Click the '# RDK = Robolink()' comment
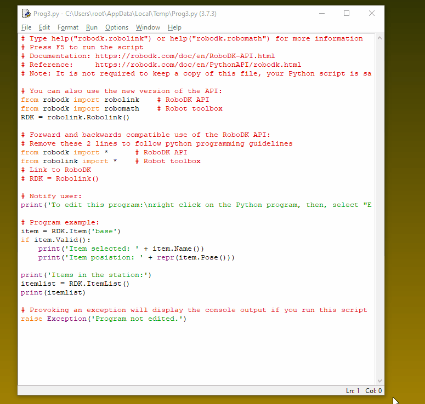The height and width of the screenshot is (404, 425). click(x=60, y=178)
